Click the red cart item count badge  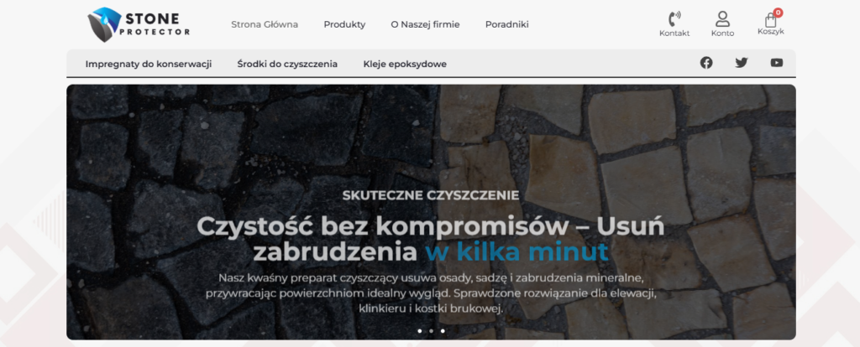tap(778, 13)
